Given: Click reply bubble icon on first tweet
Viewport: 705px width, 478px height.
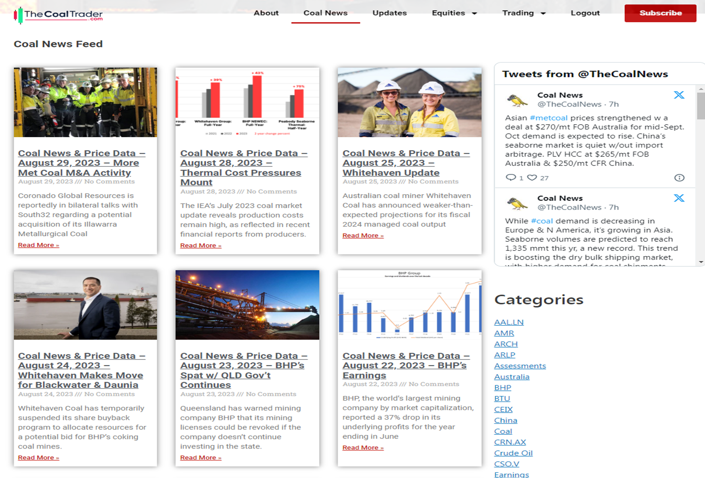Looking at the screenshot, I should click(x=511, y=178).
